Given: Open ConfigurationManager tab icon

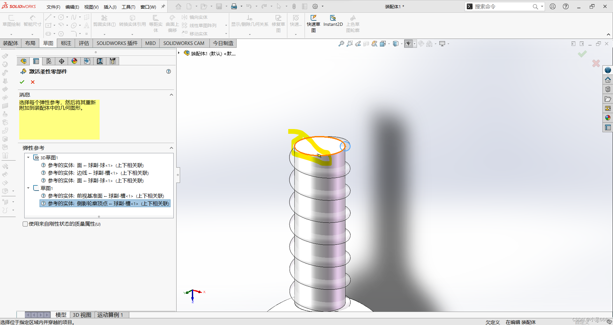Looking at the screenshot, I should tap(49, 61).
